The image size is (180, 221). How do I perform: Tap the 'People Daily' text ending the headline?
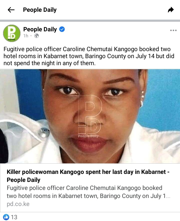(24, 180)
